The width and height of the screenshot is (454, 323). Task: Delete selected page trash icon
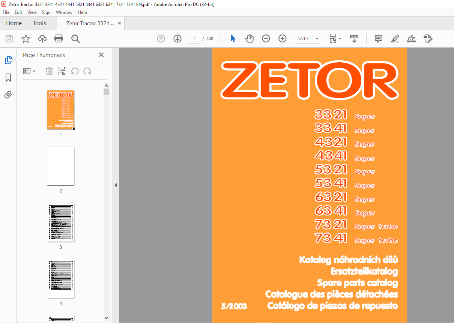(x=49, y=71)
